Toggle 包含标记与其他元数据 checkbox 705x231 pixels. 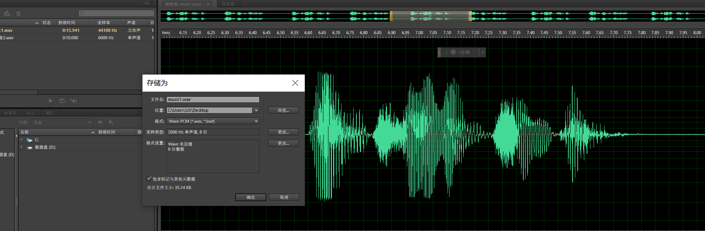[x=149, y=179]
